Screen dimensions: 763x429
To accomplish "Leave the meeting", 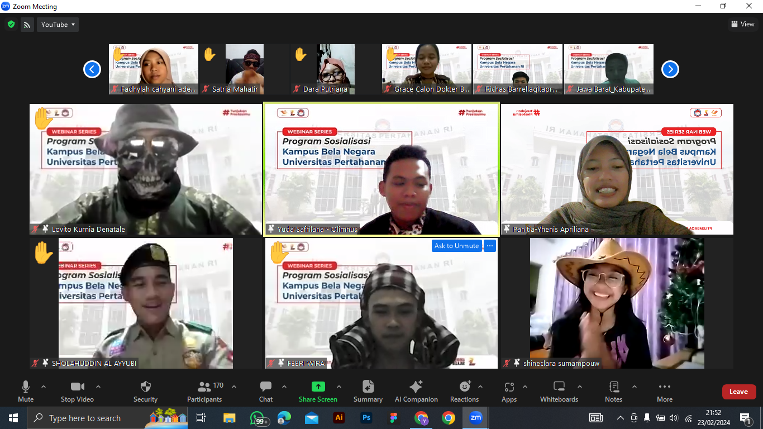I will pos(738,392).
